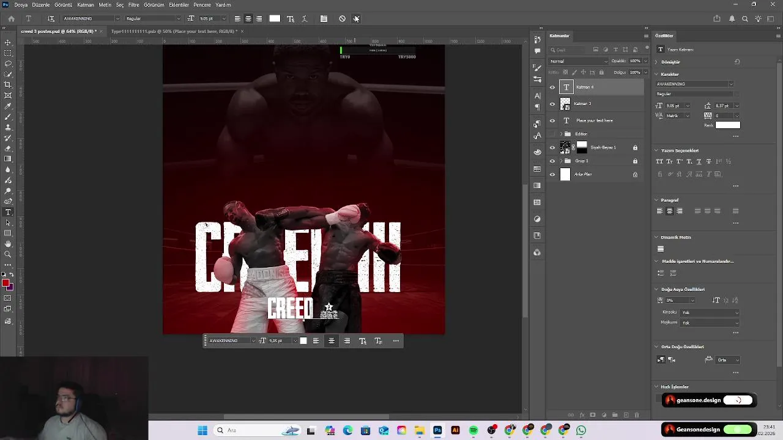Viewport: 783px width, 440px height.
Task: Click the Home icon in options bar
Action: tap(11, 18)
